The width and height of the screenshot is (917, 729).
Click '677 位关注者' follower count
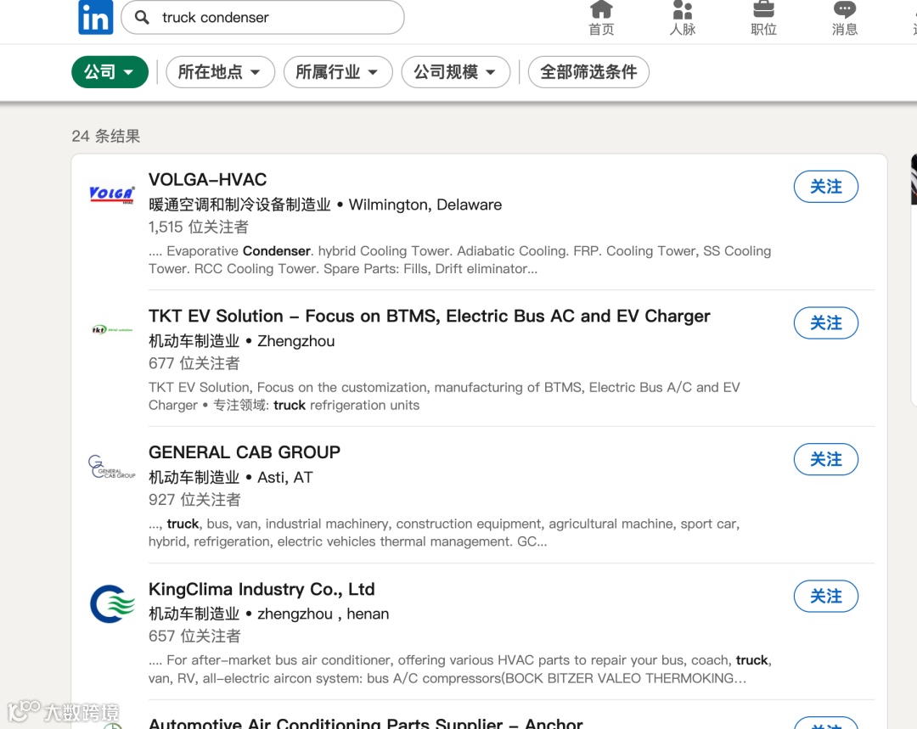194,363
